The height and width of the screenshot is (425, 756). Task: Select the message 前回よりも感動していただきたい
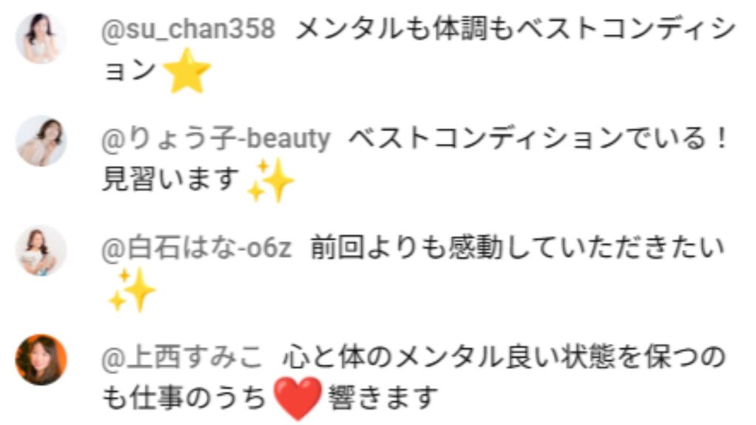pyautogui.click(x=518, y=248)
